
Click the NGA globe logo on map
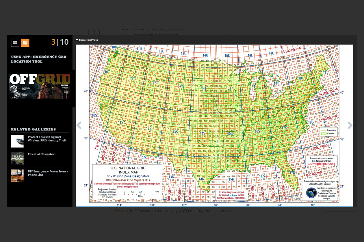(311, 193)
